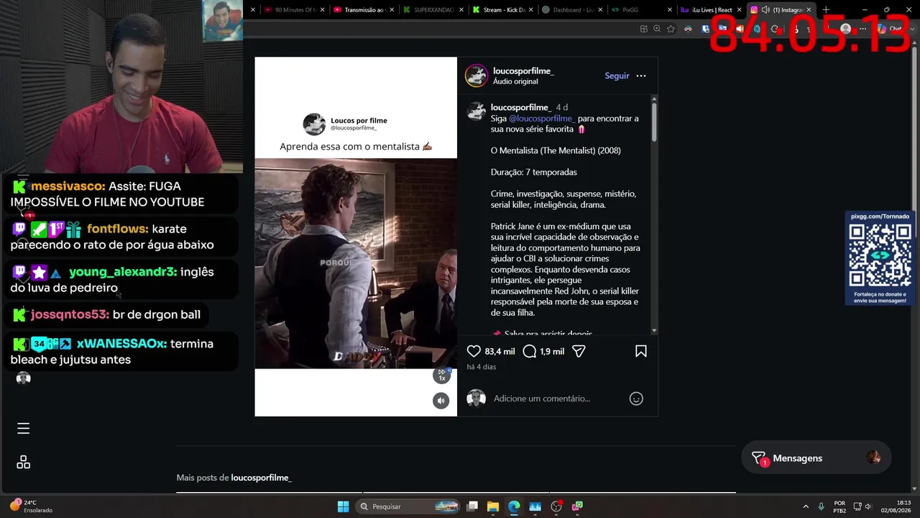Open the three-dot options for the post
The height and width of the screenshot is (518, 920).
(641, 76)
